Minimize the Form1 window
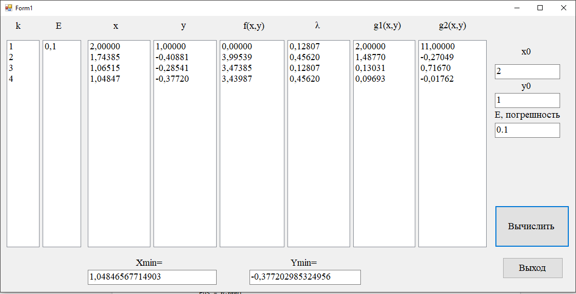 517,8
